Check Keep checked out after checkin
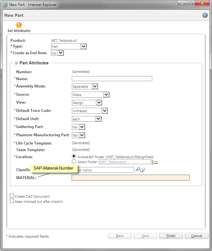Viewport: 212px width, 251px height. (12, 201)
